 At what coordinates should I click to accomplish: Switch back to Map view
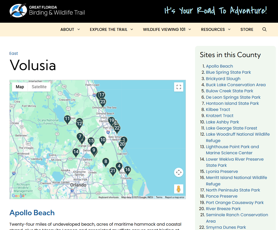(x=20, y=87)
